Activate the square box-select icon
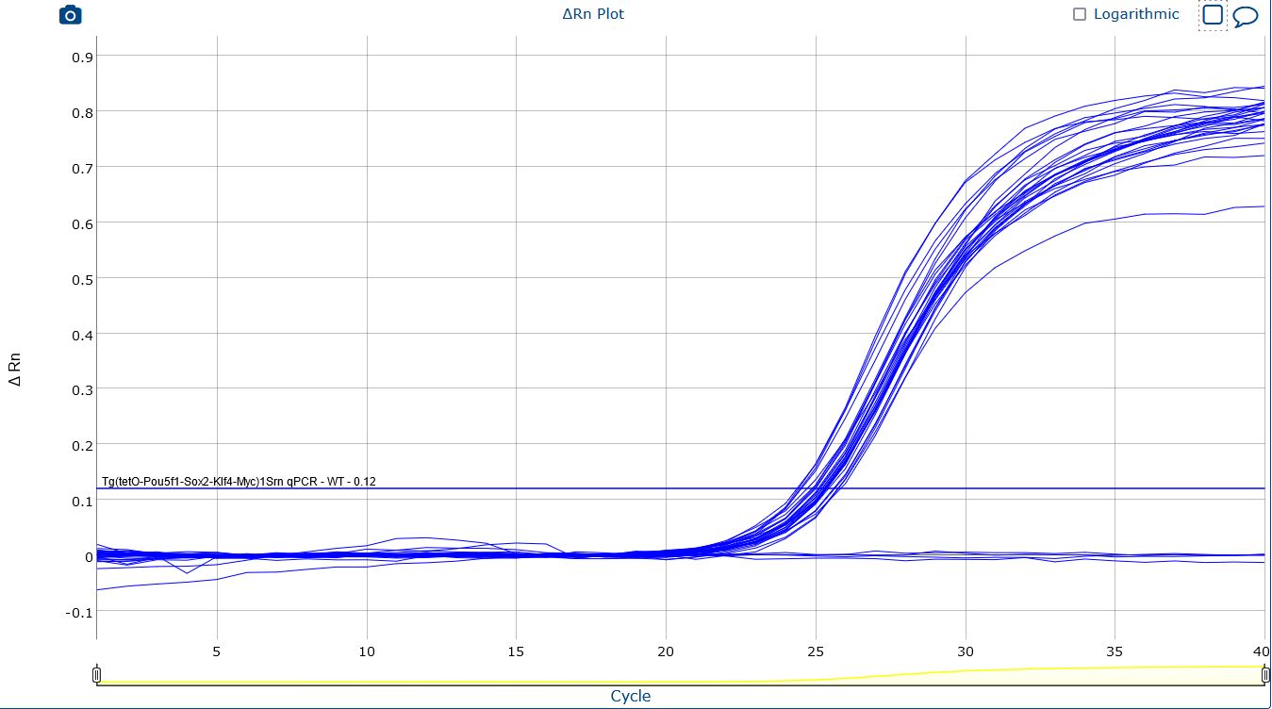Image resolution: width=1272 pixels, height=709 pixels. [1213, 15]
